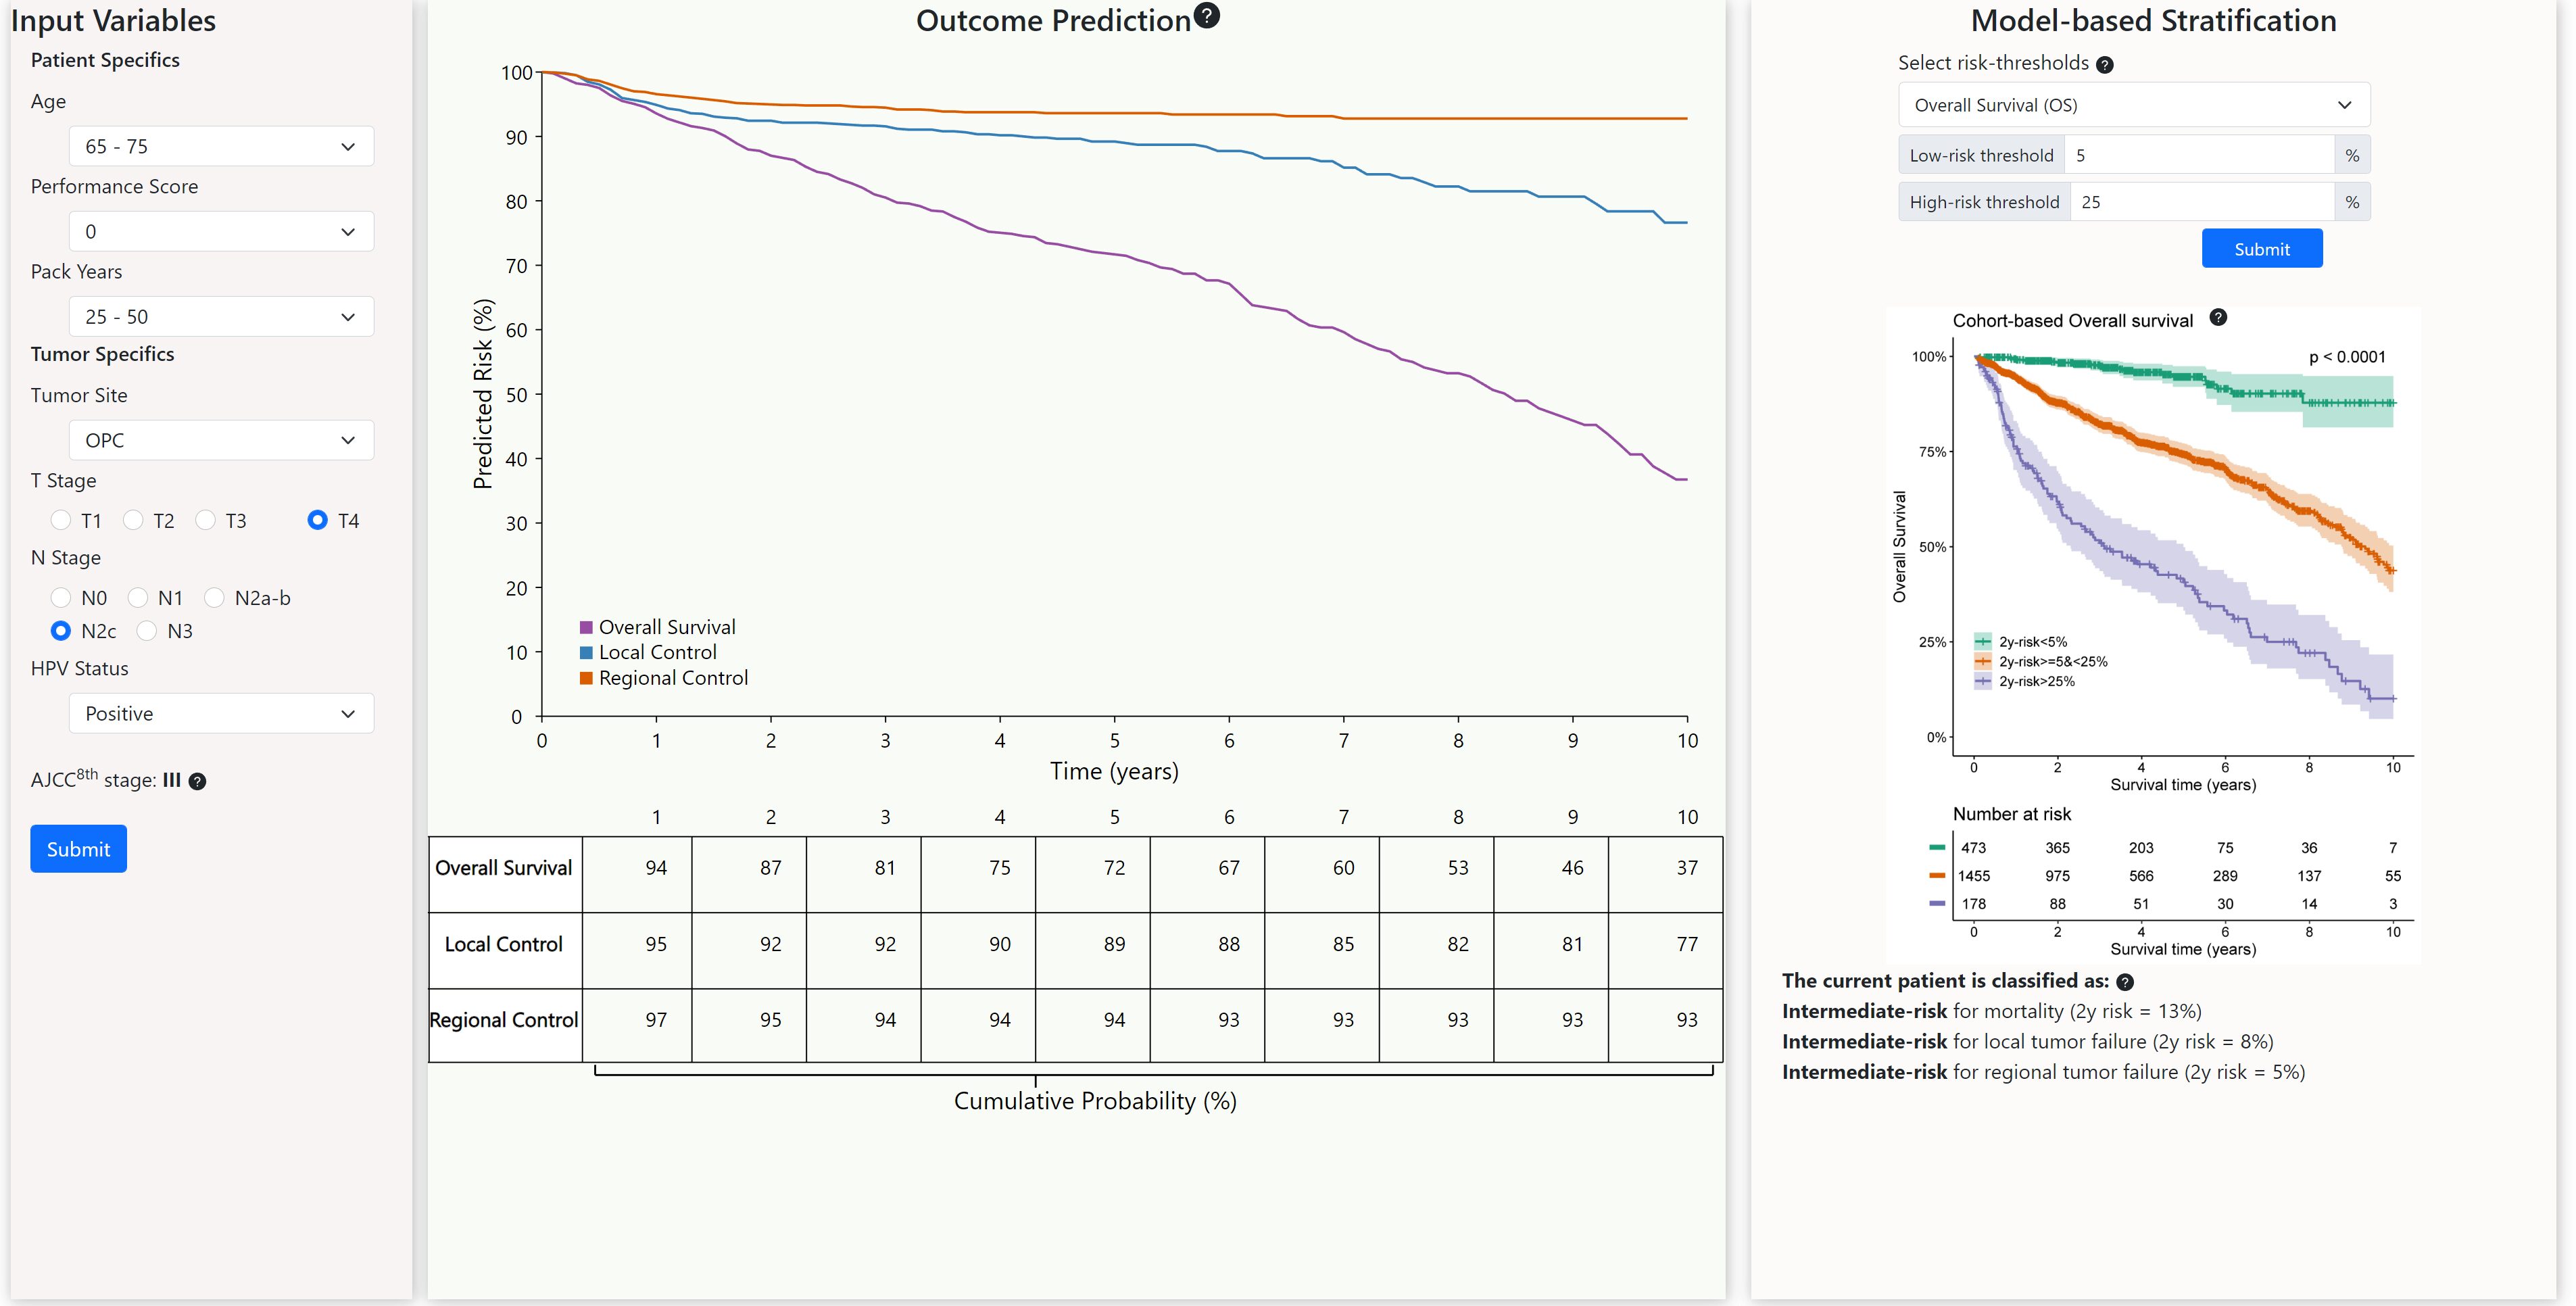Expand the Performance Score dropdown
The image size is (2576, 1306).
[x=221, y=231]
